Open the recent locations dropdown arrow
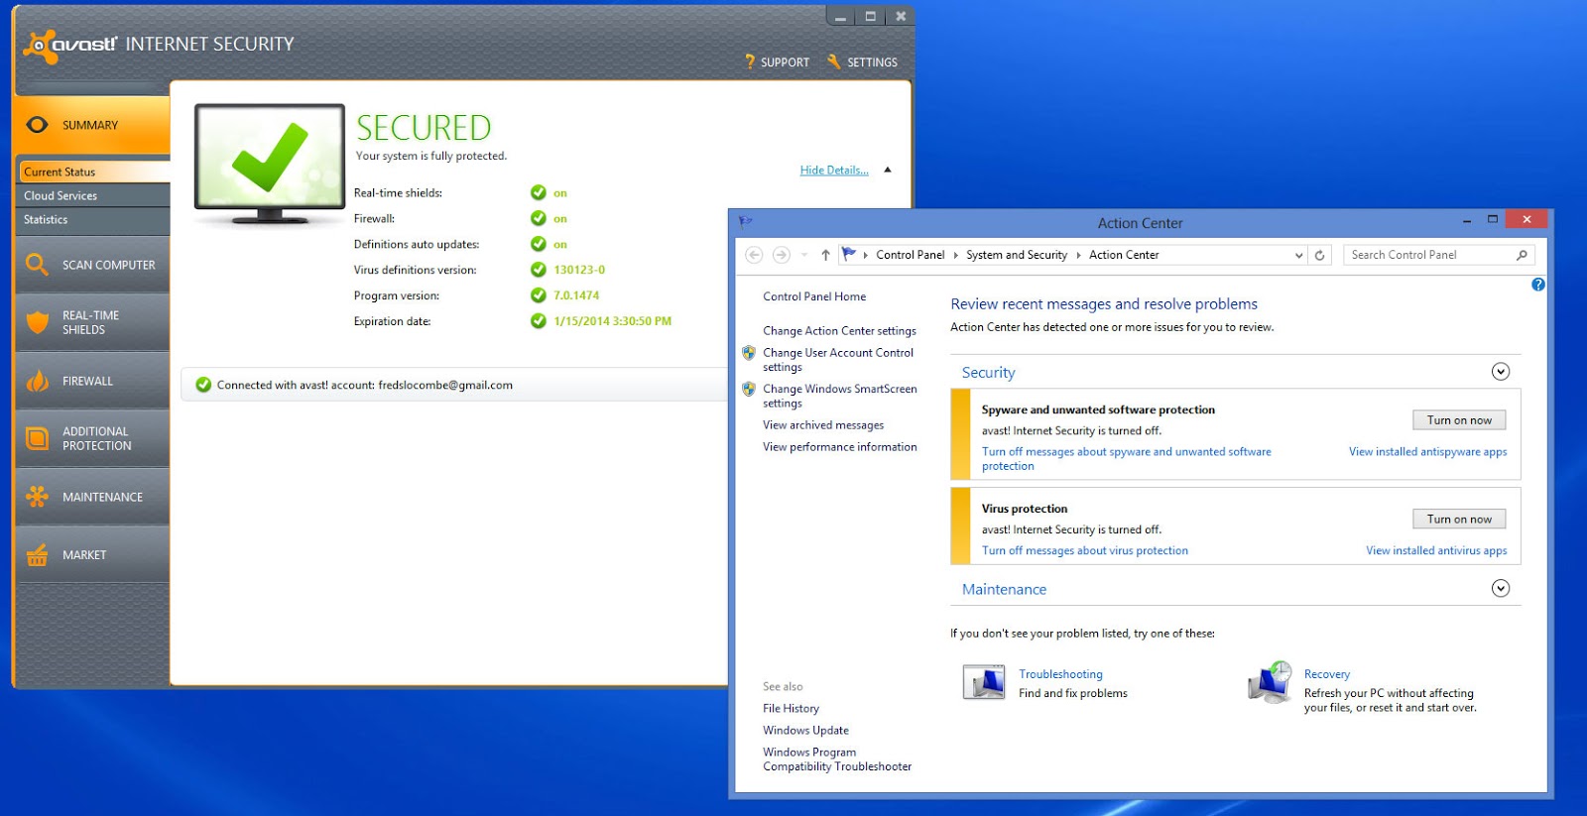 click(x=804, y=255)
